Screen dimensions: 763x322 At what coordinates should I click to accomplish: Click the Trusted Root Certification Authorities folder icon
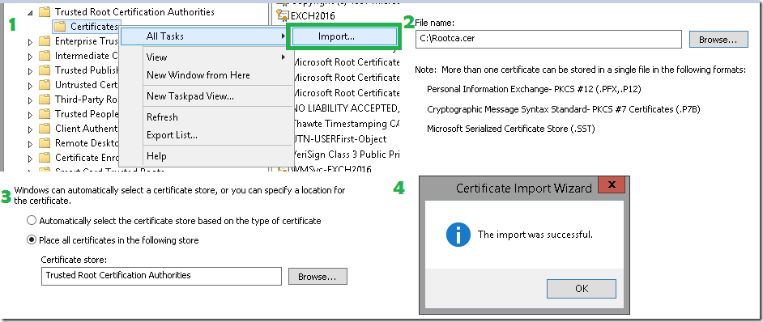(x=45, y=11)
